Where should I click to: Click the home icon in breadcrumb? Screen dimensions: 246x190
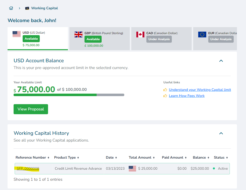(11, 8)
